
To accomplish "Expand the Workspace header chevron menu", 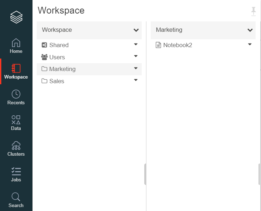I will pos(136,30).
